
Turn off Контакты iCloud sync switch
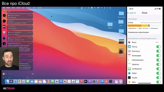pos(159,51)
